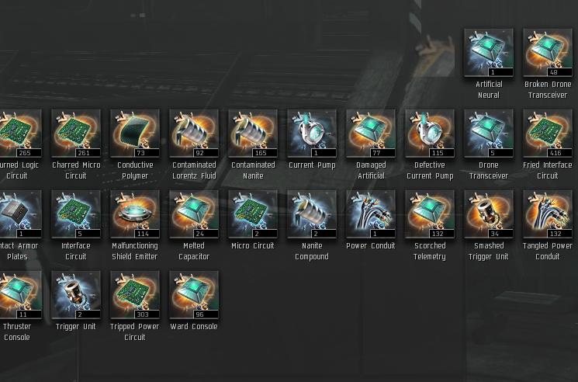Select the Tangled Power Conduit item
The image size is (578, 382).
tap(548, 214)
